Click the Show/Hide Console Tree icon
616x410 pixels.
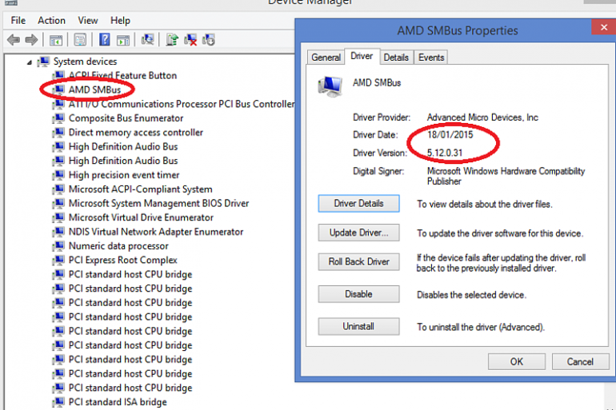(x=56, y=39)
